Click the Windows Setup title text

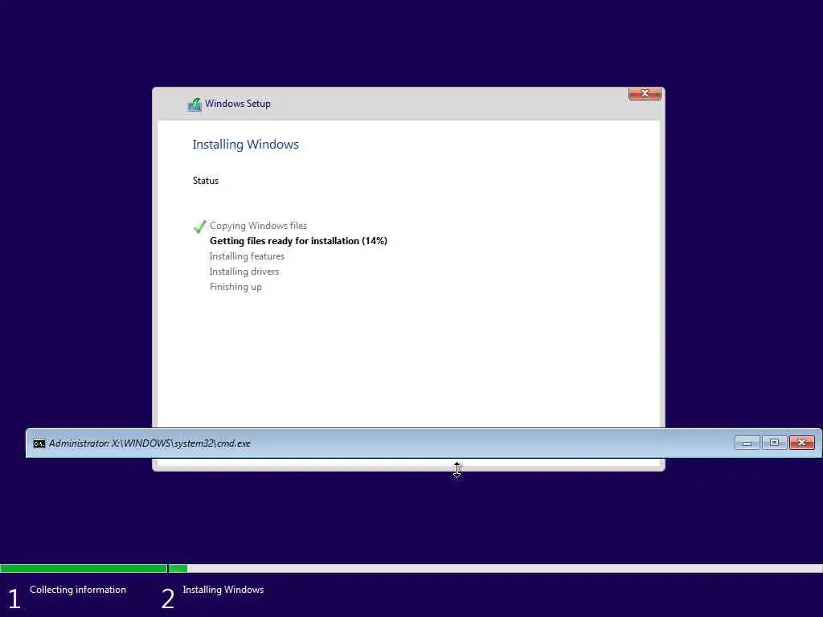pyautogui.click(x=238, y=104)
